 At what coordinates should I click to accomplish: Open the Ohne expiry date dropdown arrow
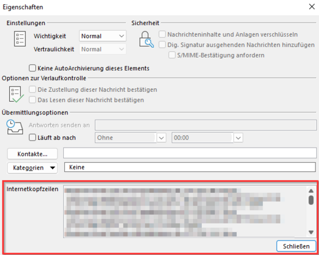161,138
